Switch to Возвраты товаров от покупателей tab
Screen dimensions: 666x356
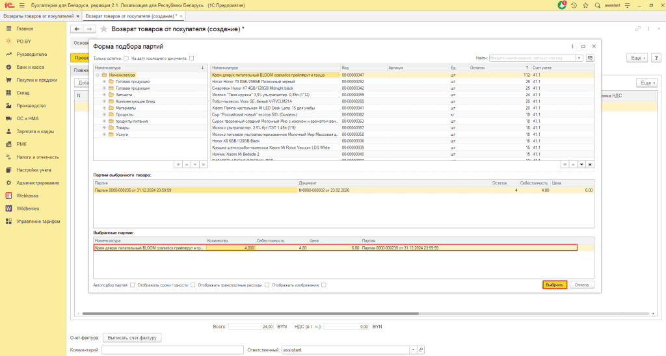point(38,16)
